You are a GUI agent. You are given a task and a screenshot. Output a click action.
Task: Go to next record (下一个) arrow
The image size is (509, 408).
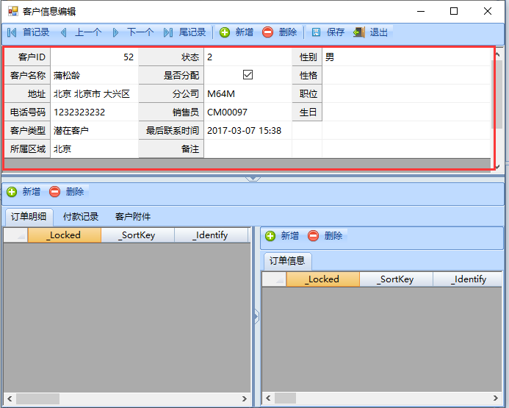coord(115,32)
